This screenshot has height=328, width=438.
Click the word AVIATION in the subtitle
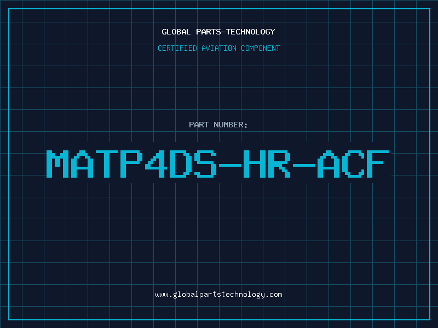tap(220, 48)
